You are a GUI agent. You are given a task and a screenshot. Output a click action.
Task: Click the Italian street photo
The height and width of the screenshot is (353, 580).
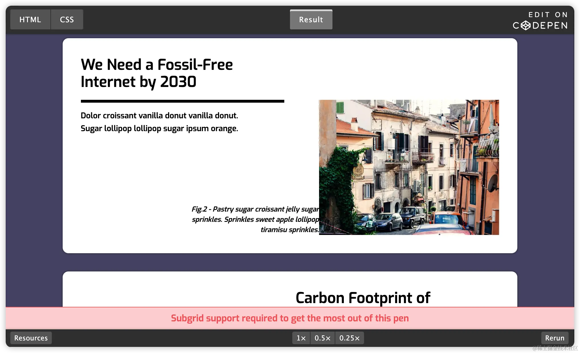tap(409, 167)
